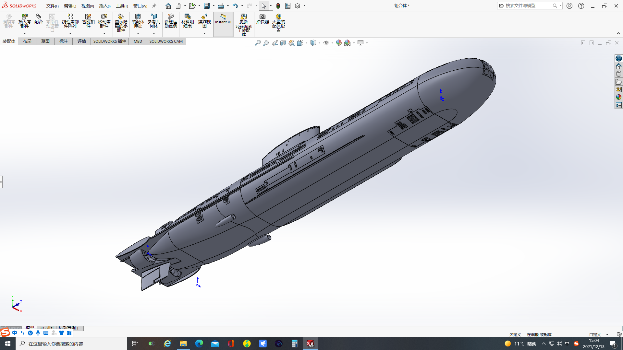Screen dimensions: 623x350
Task: Toggle the Hide/Show Items eye icon
Action: (x=326, y=43)
